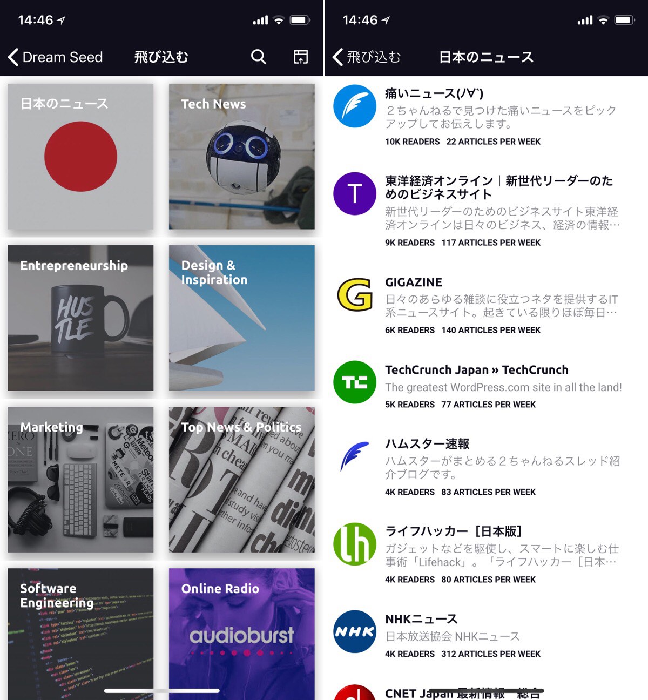Tap the left screen cellular signal icon
648x700 pixels.
tap(260, 20)
